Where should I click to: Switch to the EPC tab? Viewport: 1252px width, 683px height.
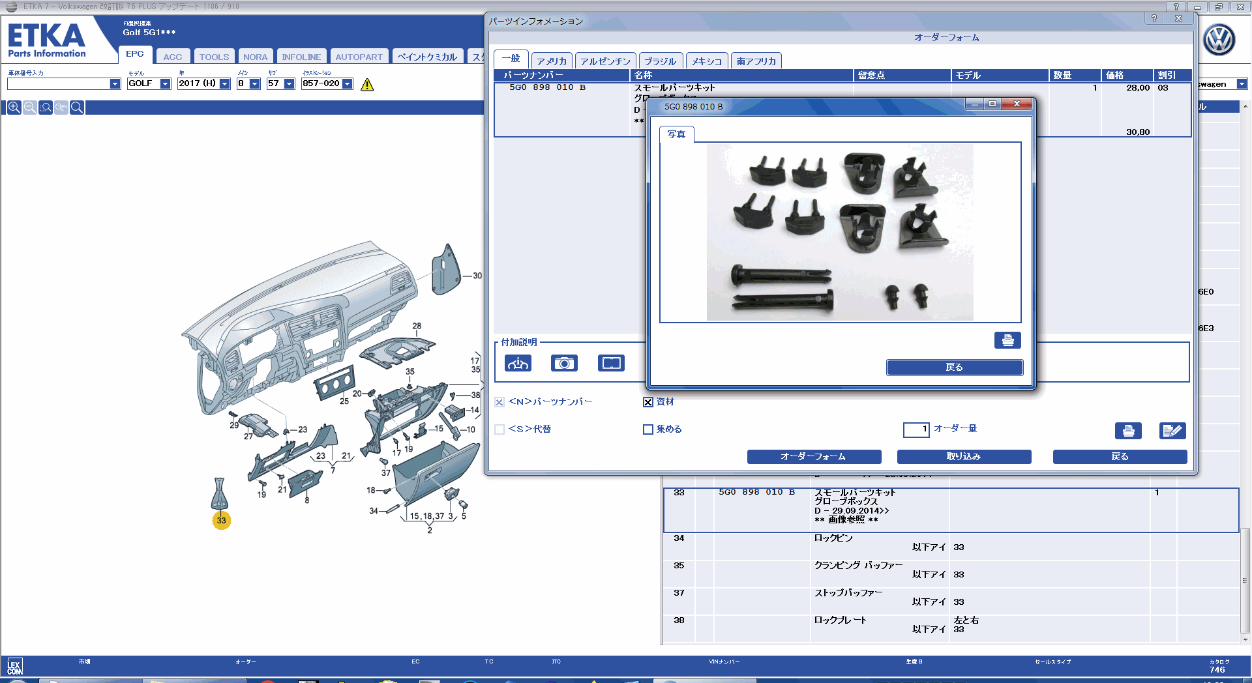135,54
